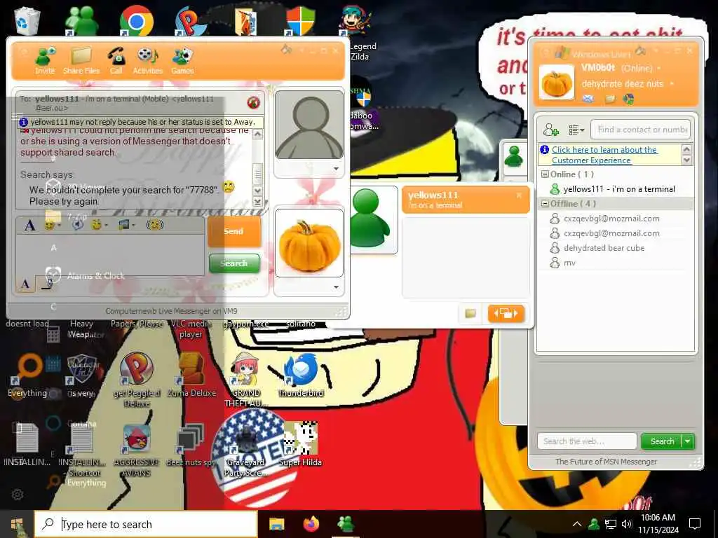Click the MSN Today globe icon
718x538 pixels.
coord(628,99)
